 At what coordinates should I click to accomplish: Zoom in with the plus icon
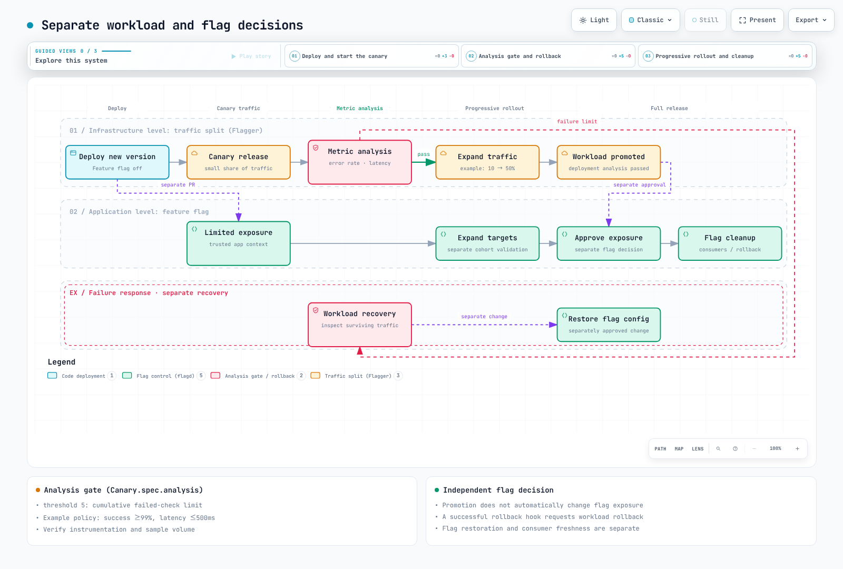(798, 449)
